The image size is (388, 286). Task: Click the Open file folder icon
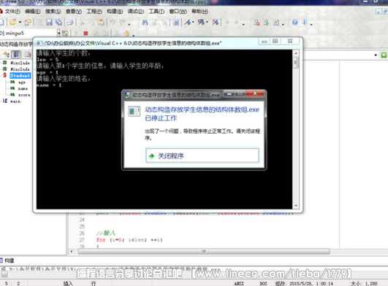click(12, 23)
